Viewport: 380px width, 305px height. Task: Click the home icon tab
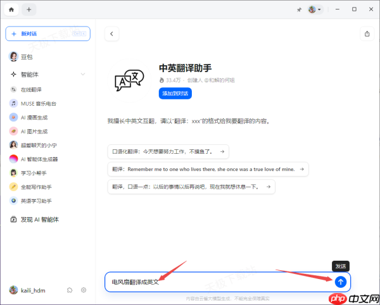[x=11, y=9]
